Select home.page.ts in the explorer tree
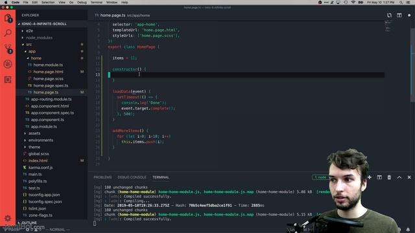Screen dimensions: 415x233 [x=46, y=92]
